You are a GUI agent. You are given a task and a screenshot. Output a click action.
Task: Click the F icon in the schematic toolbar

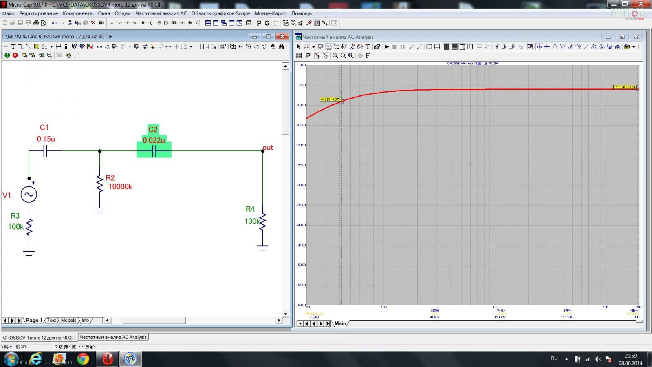[76, 55]
